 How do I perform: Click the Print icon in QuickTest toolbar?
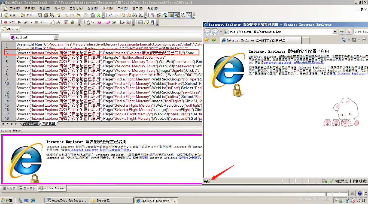[x=58, y=15]
